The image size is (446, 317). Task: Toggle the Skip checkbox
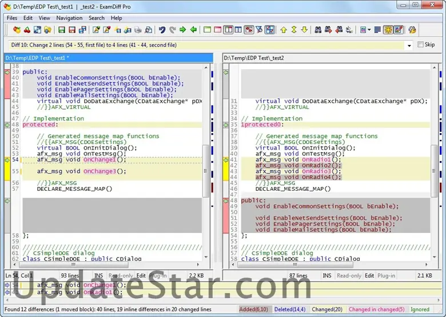(x=420, y=45)
